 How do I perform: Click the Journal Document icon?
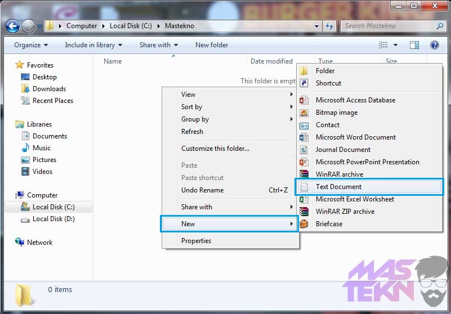click(303, 150)
